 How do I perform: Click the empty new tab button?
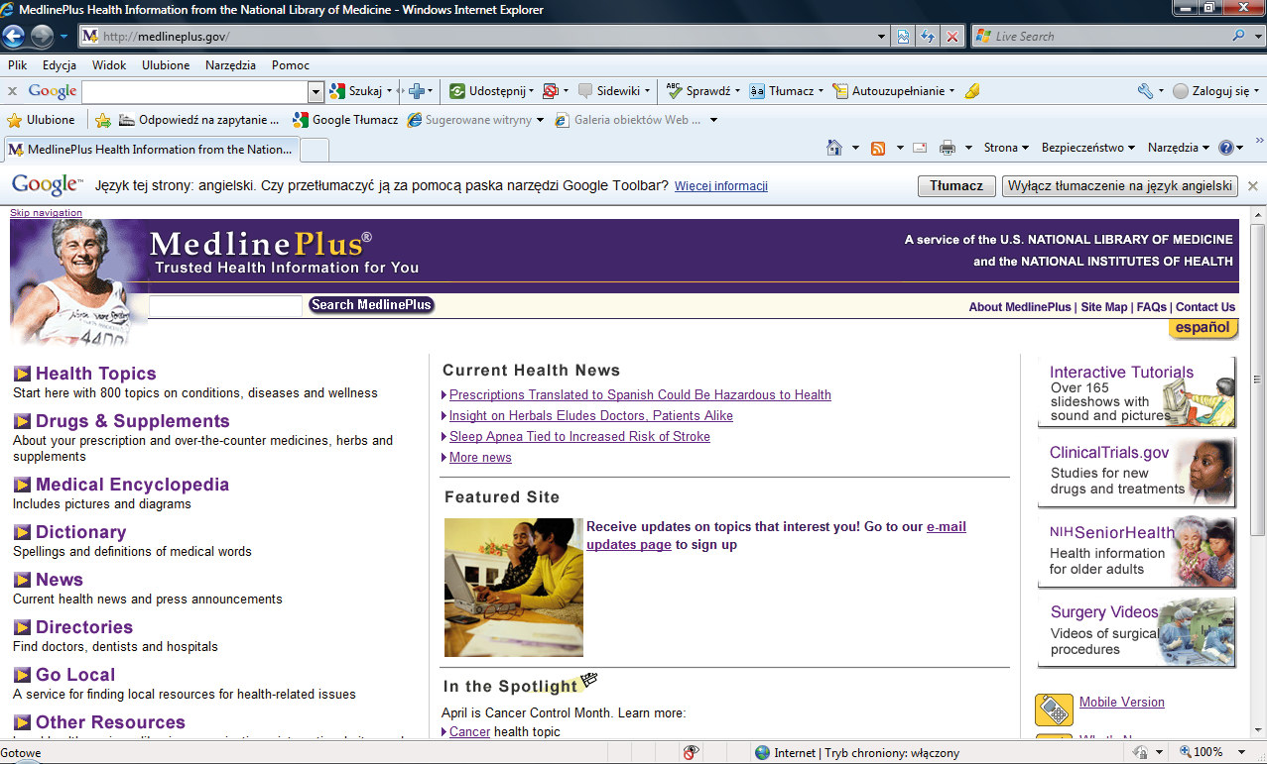point(315,150)
